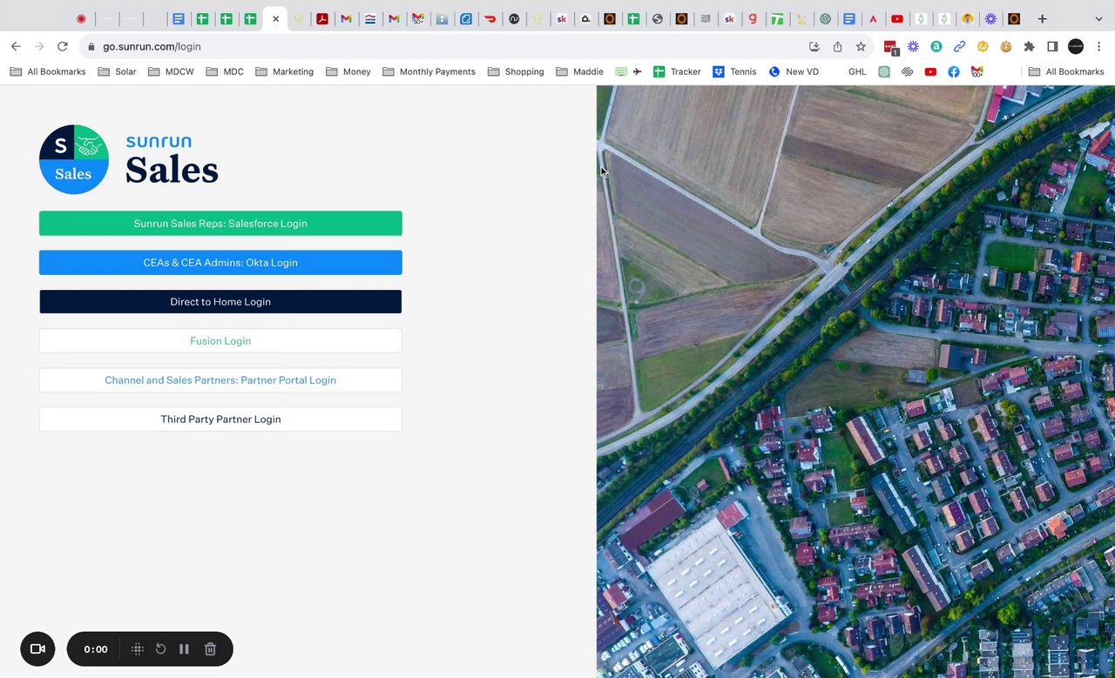Open a new browser tab

coord(1042,18)
